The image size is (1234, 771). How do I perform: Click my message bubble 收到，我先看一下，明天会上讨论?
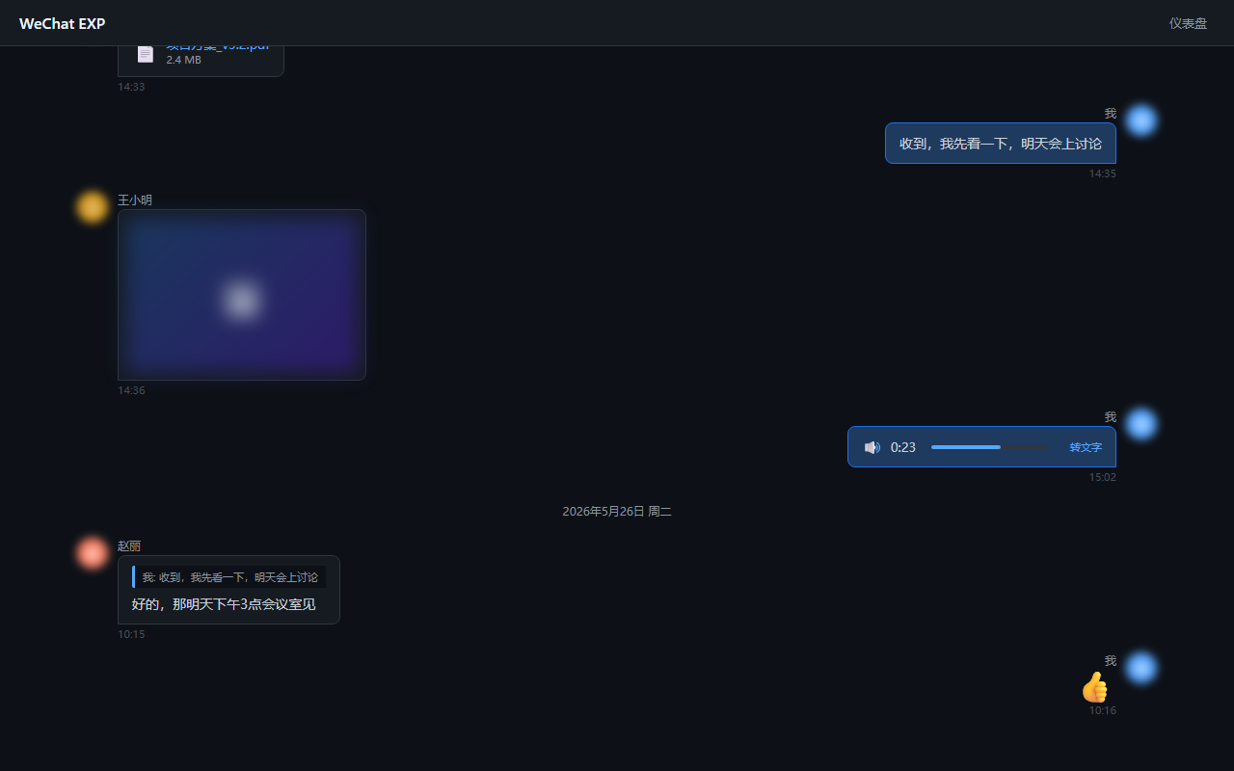point(1001,144)
